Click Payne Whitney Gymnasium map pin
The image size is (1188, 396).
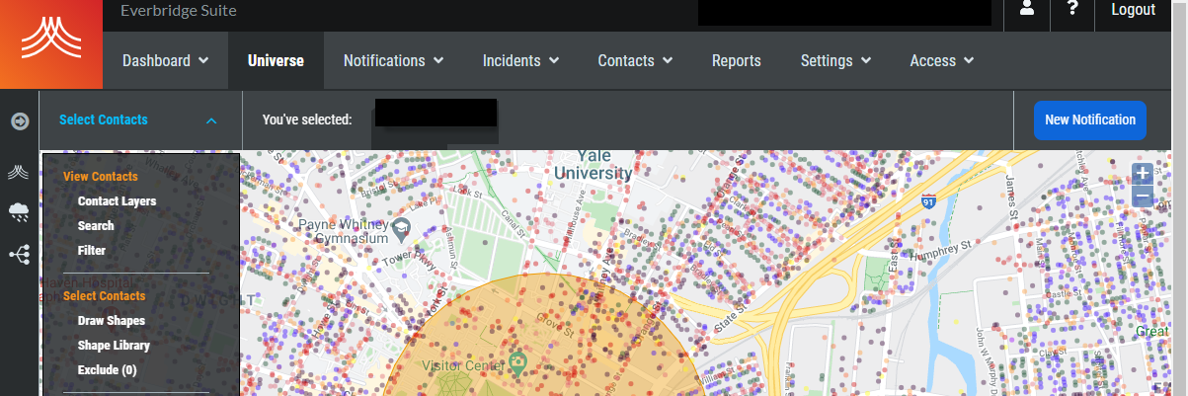[399, 231]
